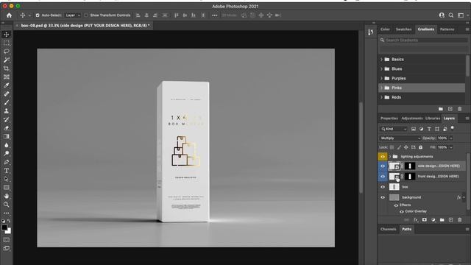Select the Brush tool
This screenshot has height=265, width=471.
(7, 102)
